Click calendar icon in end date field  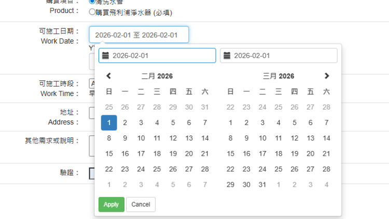pos(227,56)
